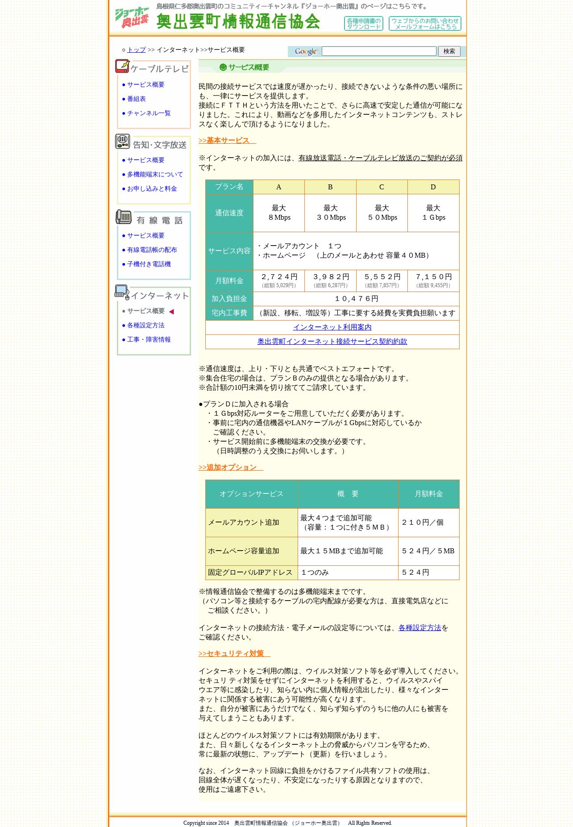Click plan B column header cell

(330, 187)
